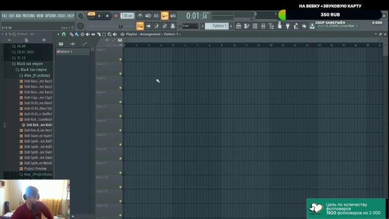Toggle the Playlist magnet snap icon

point(64,34)
